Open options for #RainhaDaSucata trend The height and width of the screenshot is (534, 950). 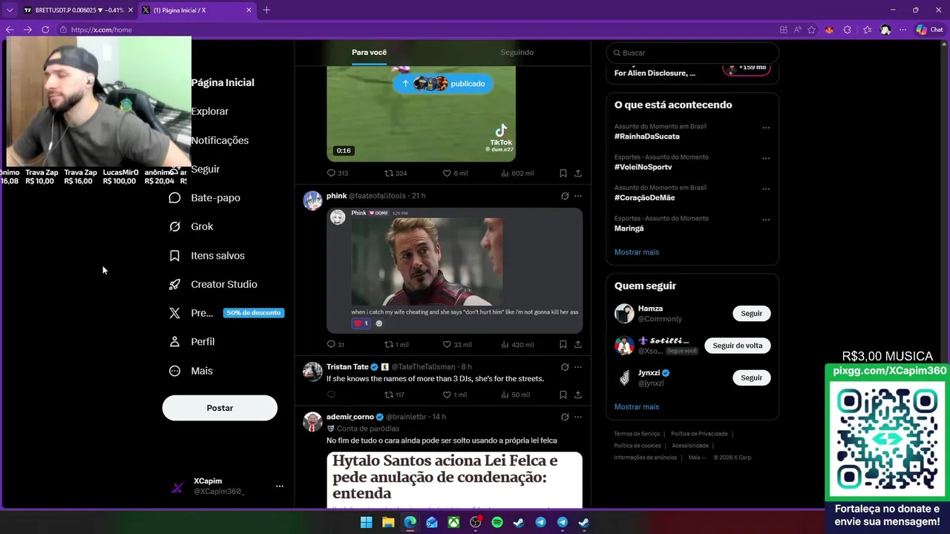point(766,128)
